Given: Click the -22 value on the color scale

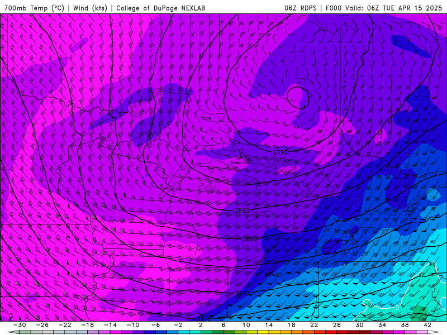Looking at the screenshot, I should pyautogui.click(x=65, y=325).
